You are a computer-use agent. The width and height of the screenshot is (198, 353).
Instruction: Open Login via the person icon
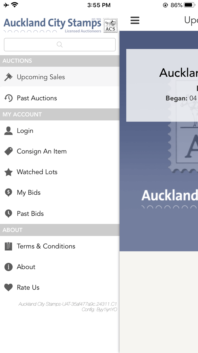9,131
